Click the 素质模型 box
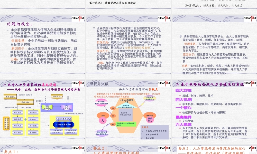The width and height of the screenshot is (257, 154). (x=33, y=132)
